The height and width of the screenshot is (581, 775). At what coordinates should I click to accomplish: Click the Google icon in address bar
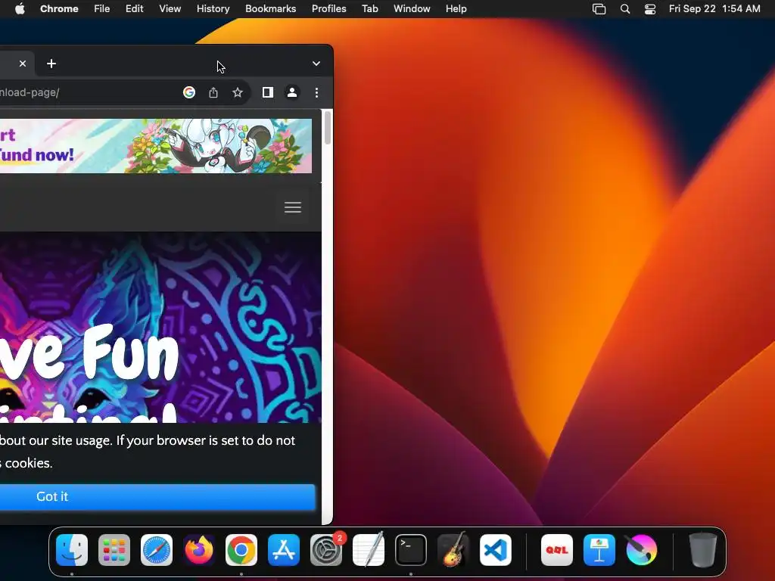[x=188, y=92]
